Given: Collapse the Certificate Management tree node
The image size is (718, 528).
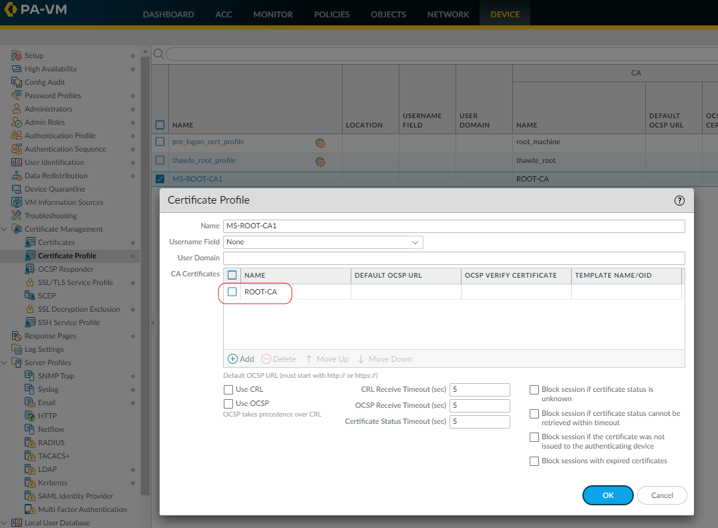Looking at the screenshot, I should coord(5,229).
